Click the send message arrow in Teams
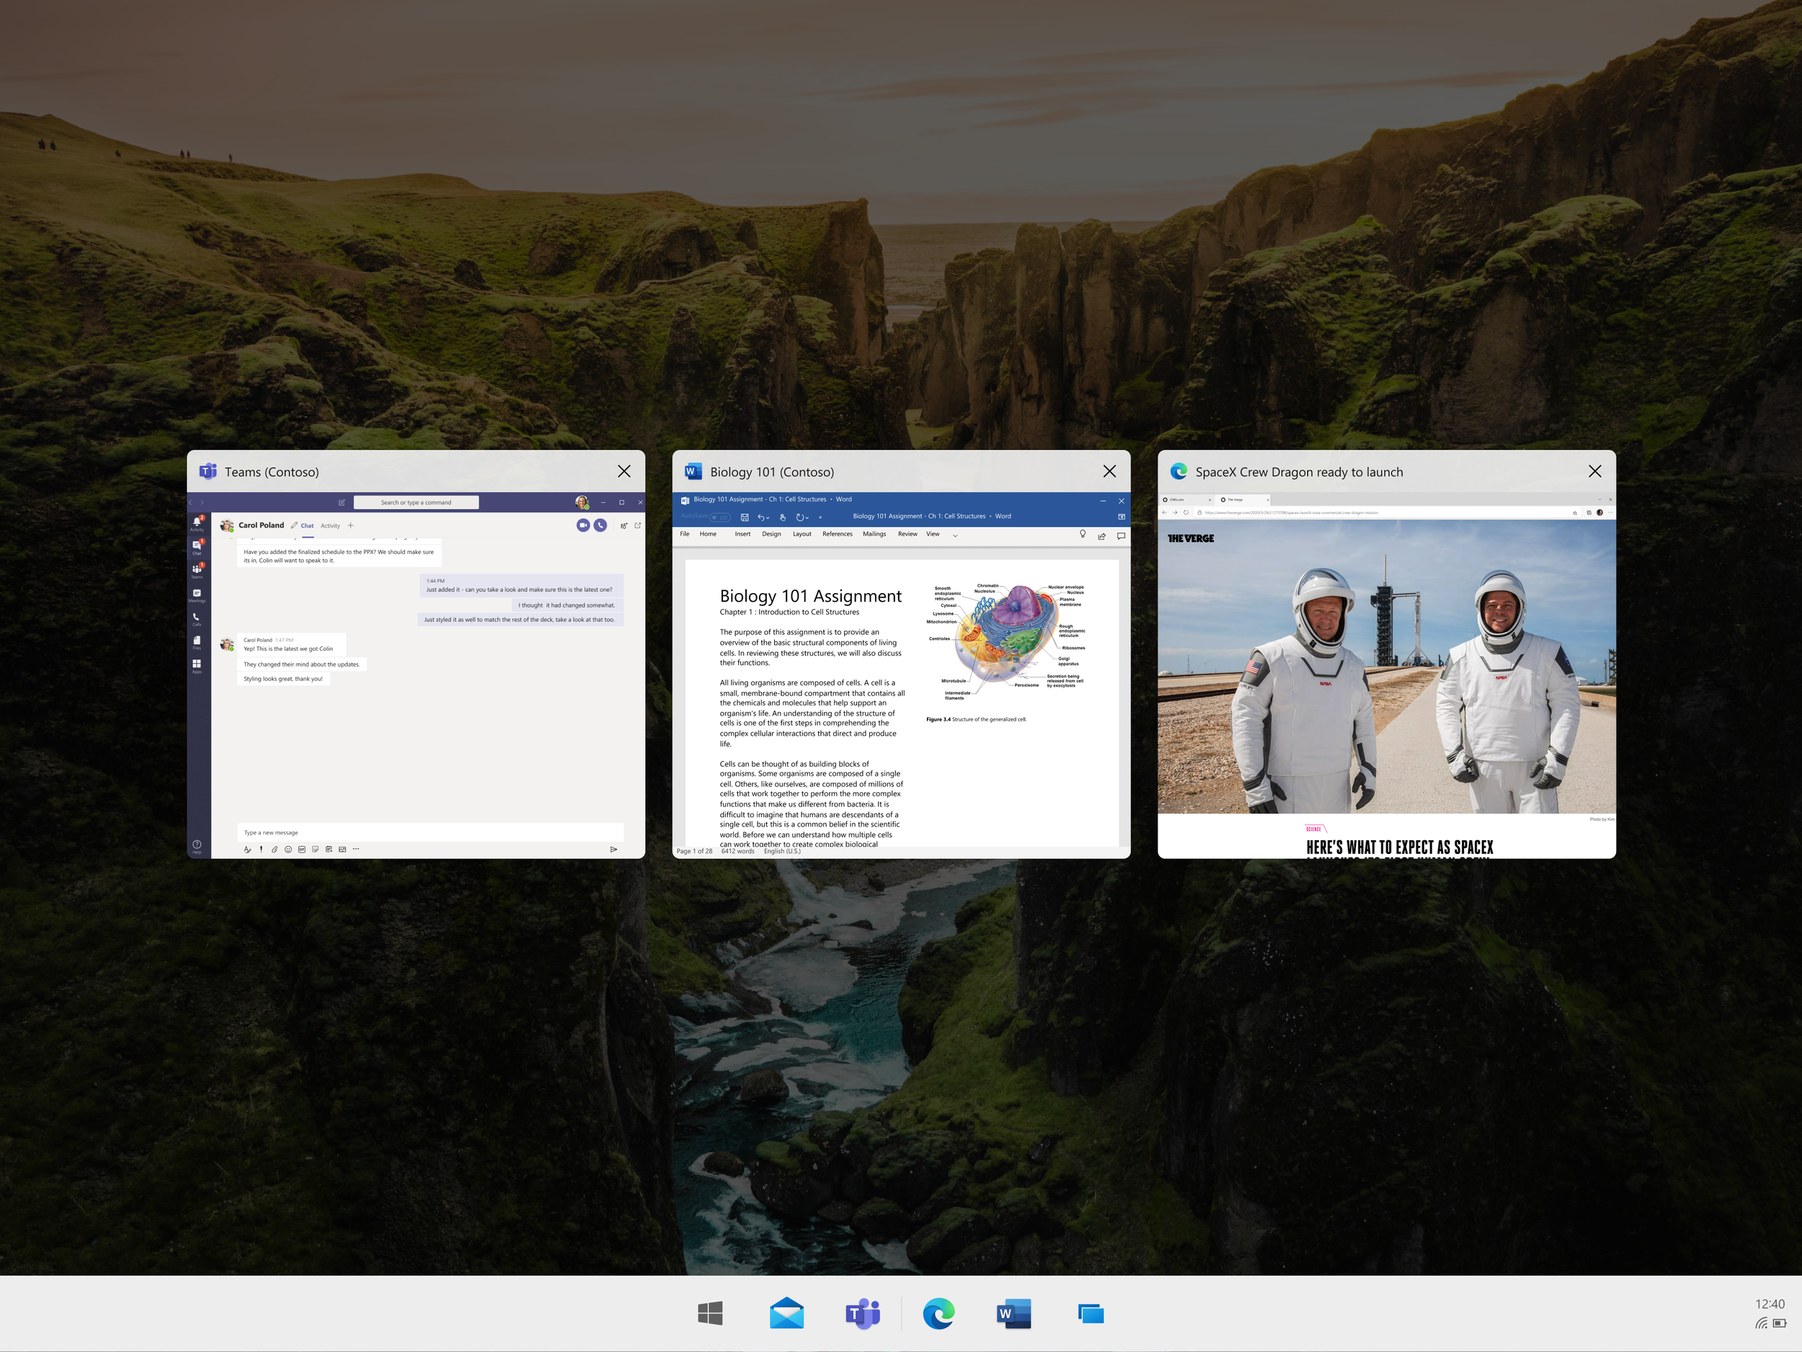Viewport: 1802px width, 1352px height. pyautogui.click(x=613, y=850)
